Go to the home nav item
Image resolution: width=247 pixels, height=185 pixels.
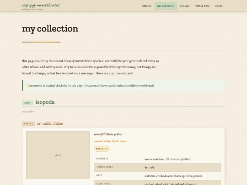click(x=147, y=6)
